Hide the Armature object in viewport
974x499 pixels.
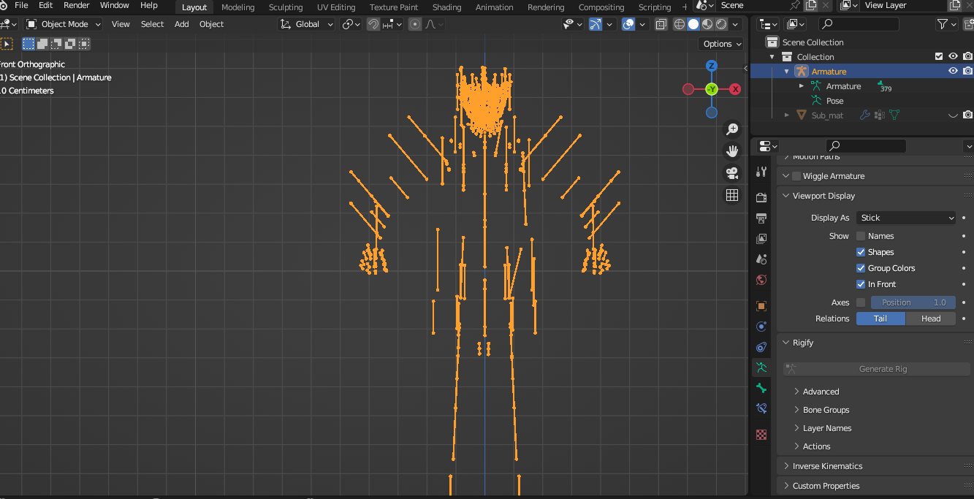click(x=953, y=71)
